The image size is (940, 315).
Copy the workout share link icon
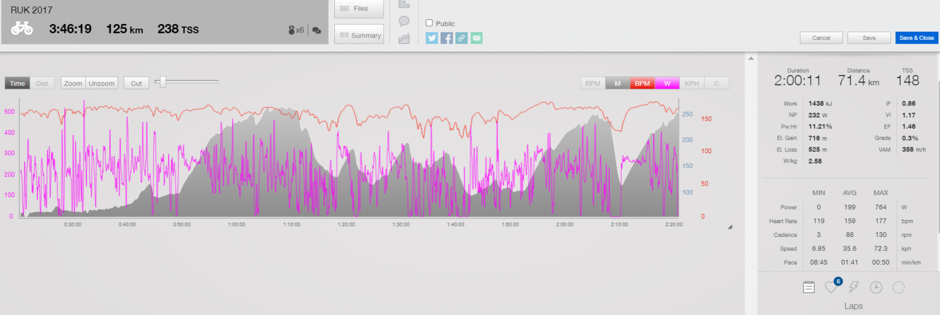[462, 38]
